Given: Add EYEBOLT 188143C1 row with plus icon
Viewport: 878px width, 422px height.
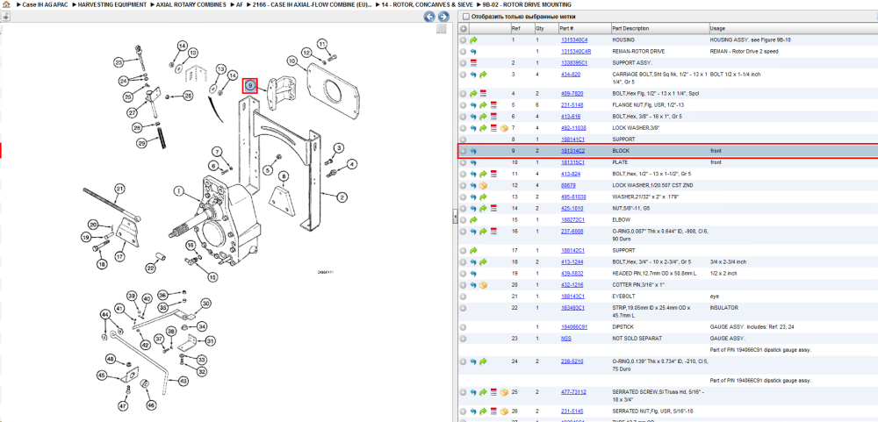Looking at the screenshot, I should (x=463, y=296).
